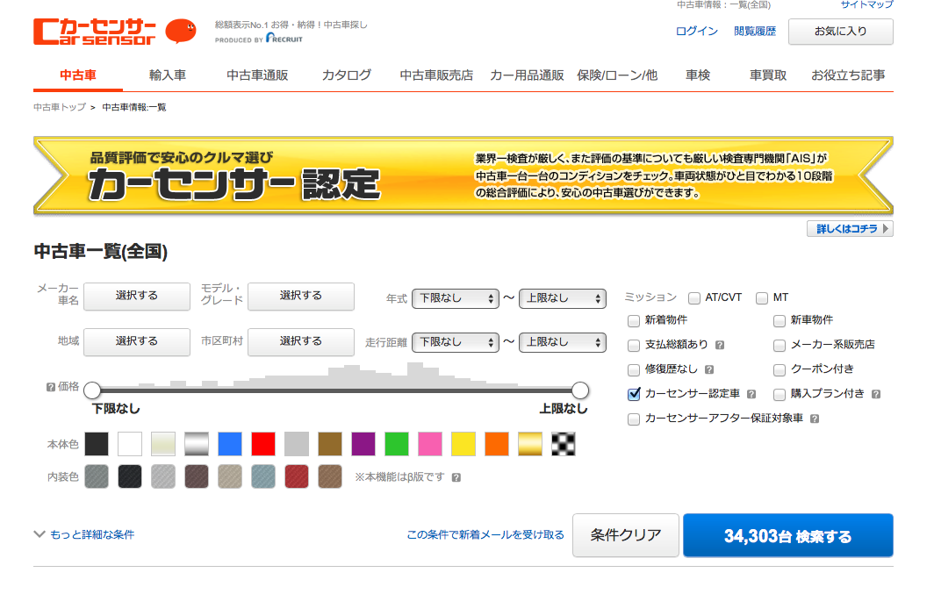The width and height of the screenshot is (934, 594).
Task: Click 34,303台 検索する button
Action: [x=788, y=536]
